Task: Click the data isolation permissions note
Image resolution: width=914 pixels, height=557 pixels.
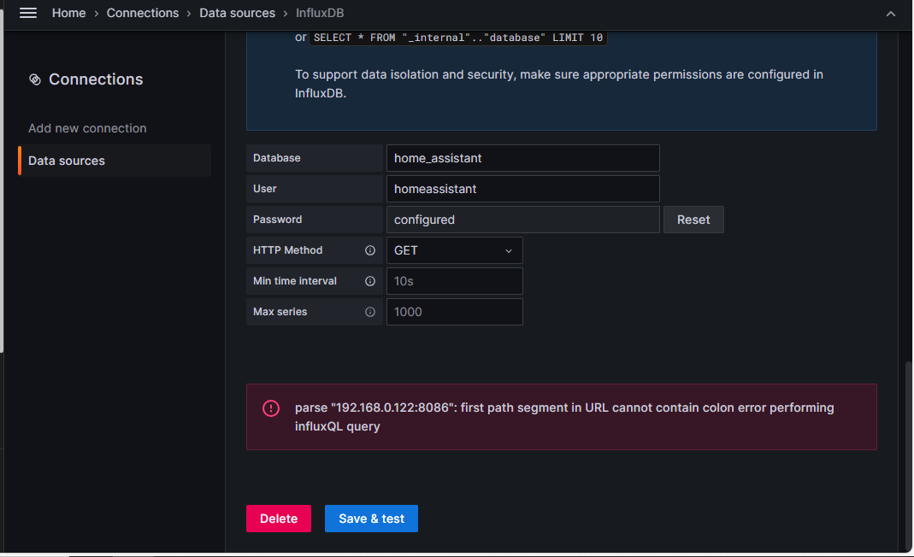Action: (559, 84)
